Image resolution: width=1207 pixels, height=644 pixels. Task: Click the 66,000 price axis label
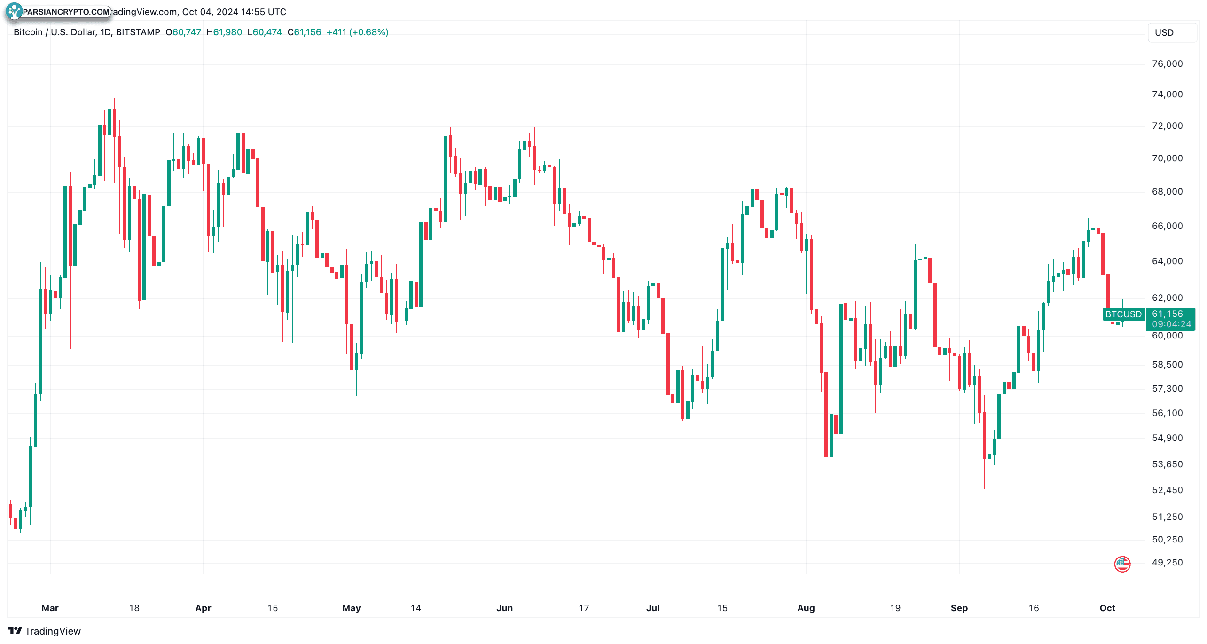pyautogui.click(x=1167, y=226)
